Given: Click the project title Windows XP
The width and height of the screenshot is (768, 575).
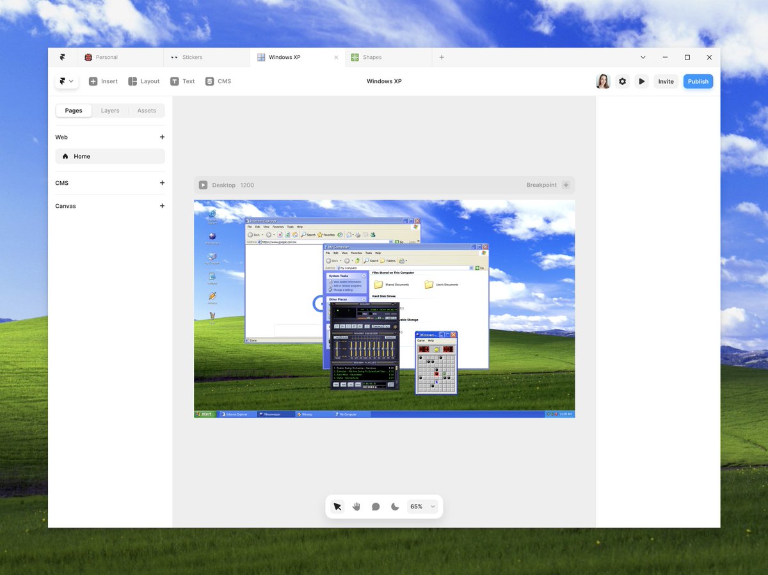Looking at the screenshot, I should coord(384,81).
